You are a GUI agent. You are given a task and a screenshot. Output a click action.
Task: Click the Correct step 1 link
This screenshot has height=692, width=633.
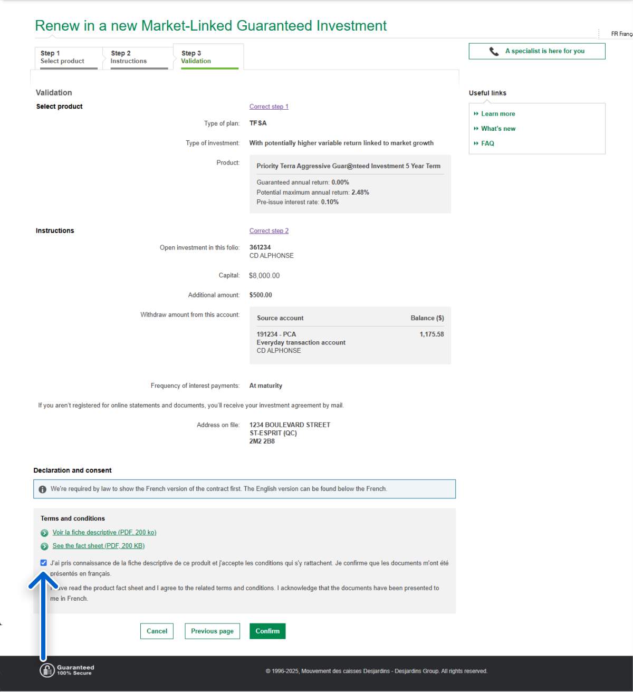[268, 107]
